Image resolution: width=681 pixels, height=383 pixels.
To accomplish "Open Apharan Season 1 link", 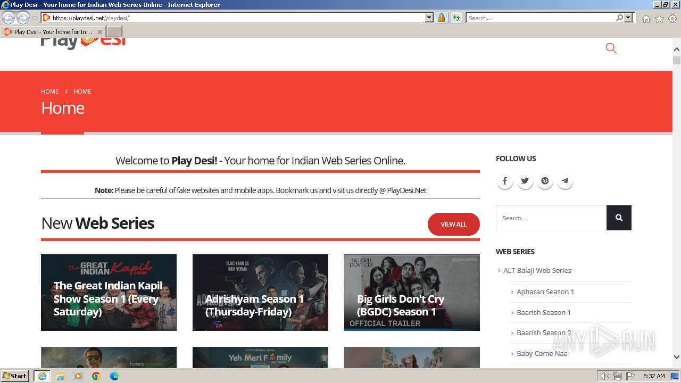I will pyautogui.click(x=545, y=292).
